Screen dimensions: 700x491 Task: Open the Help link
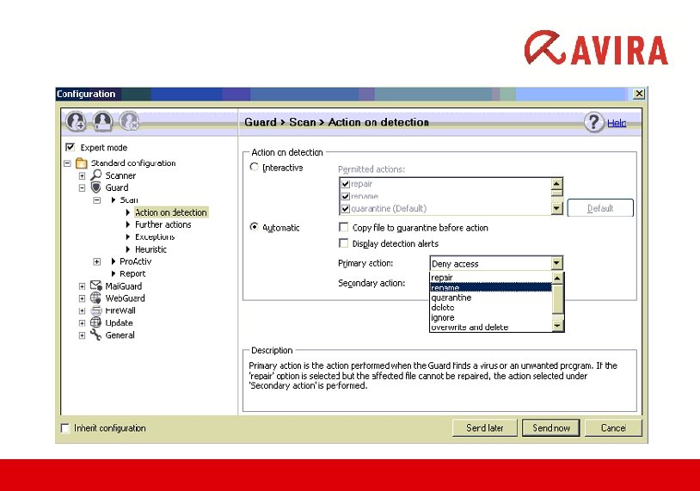click(x=617, y=123)
